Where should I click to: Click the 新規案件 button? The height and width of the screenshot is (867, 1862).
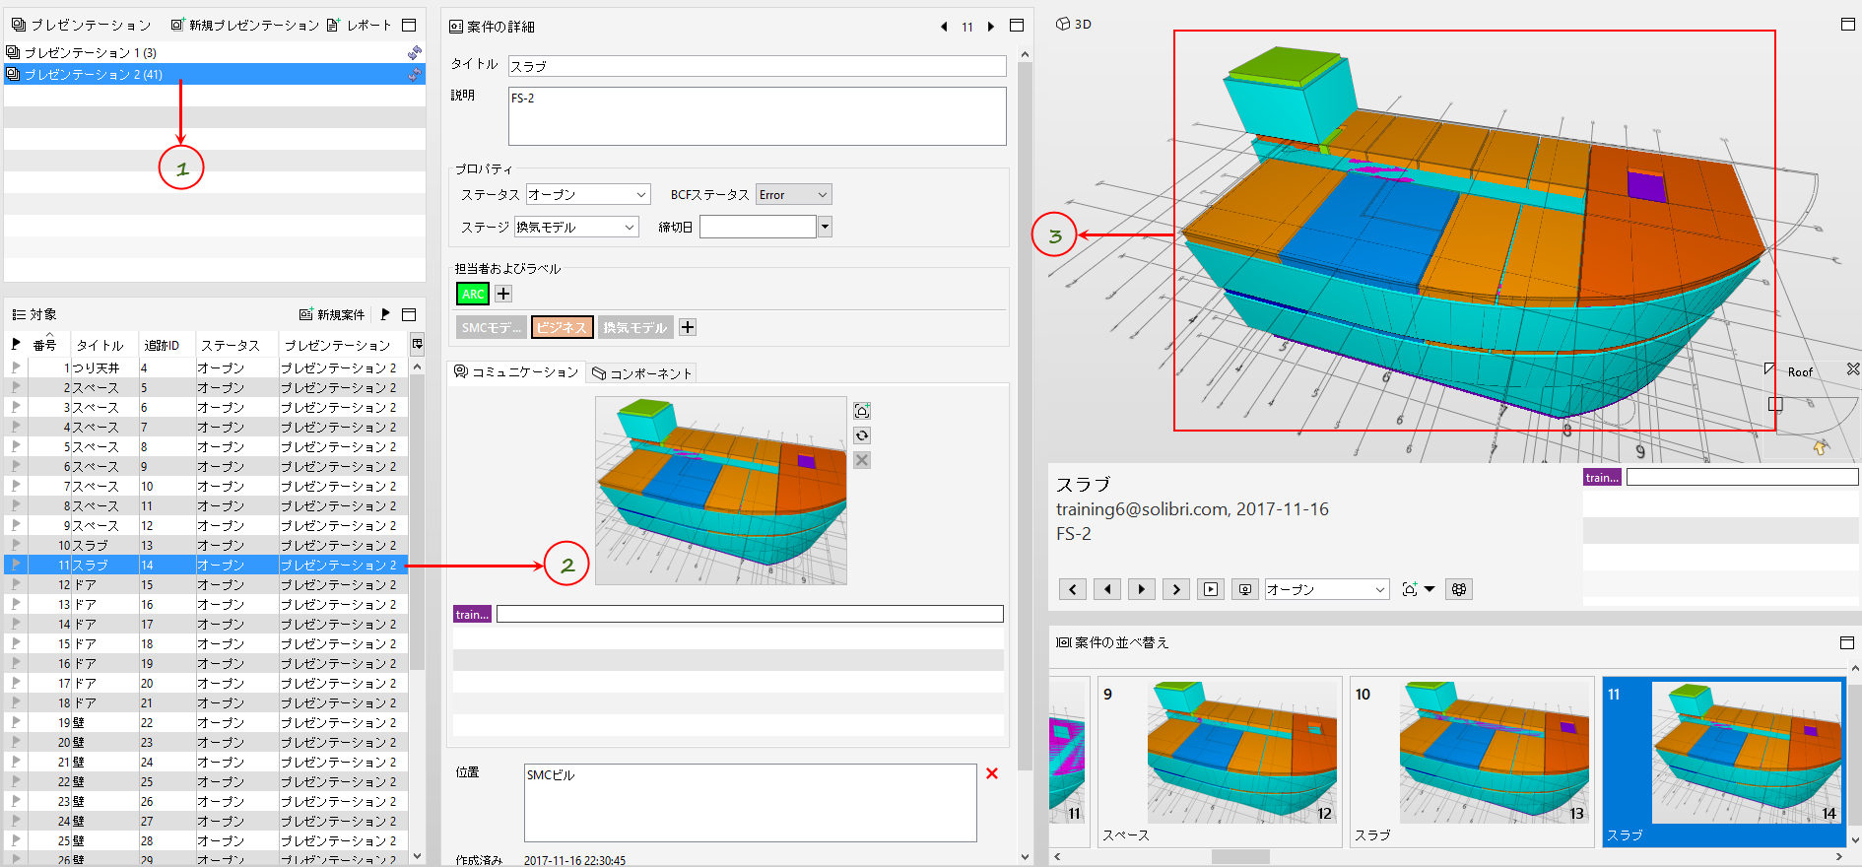click(332, 314)
